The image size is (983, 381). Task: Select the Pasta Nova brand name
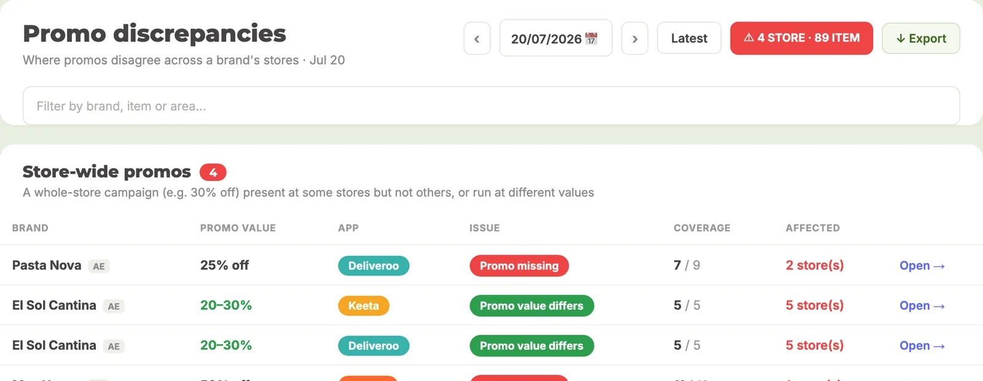coord(47,265)
